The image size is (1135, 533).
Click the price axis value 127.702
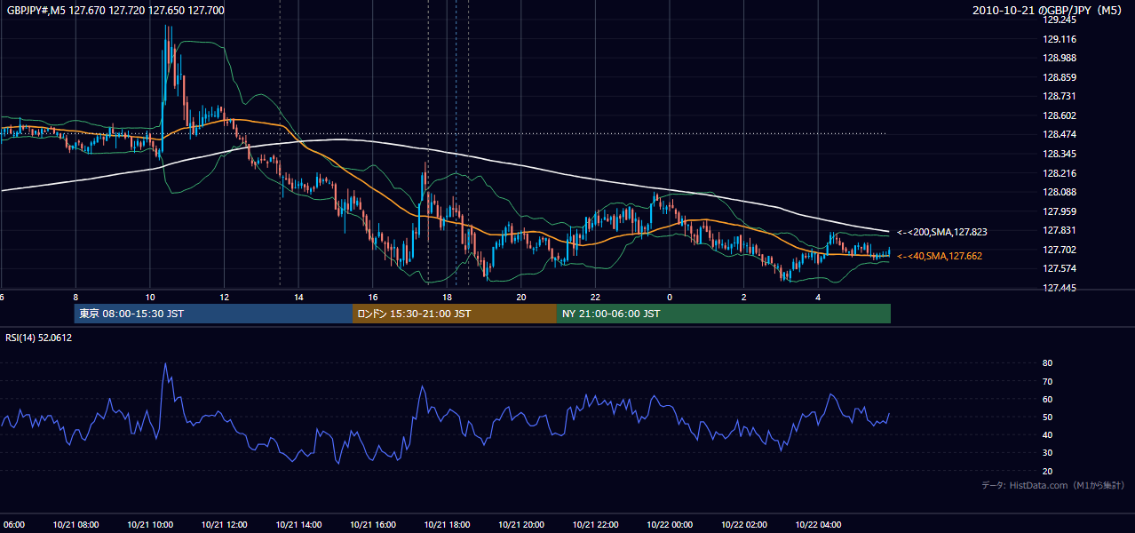(x=1060, y=250)
